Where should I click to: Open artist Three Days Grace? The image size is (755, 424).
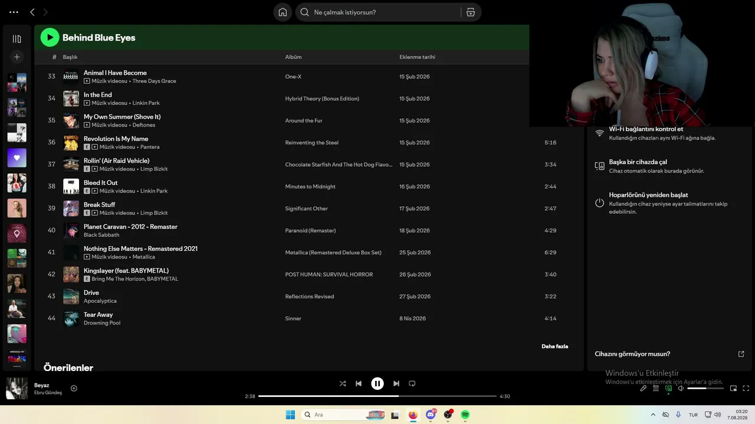pos(154,81)
